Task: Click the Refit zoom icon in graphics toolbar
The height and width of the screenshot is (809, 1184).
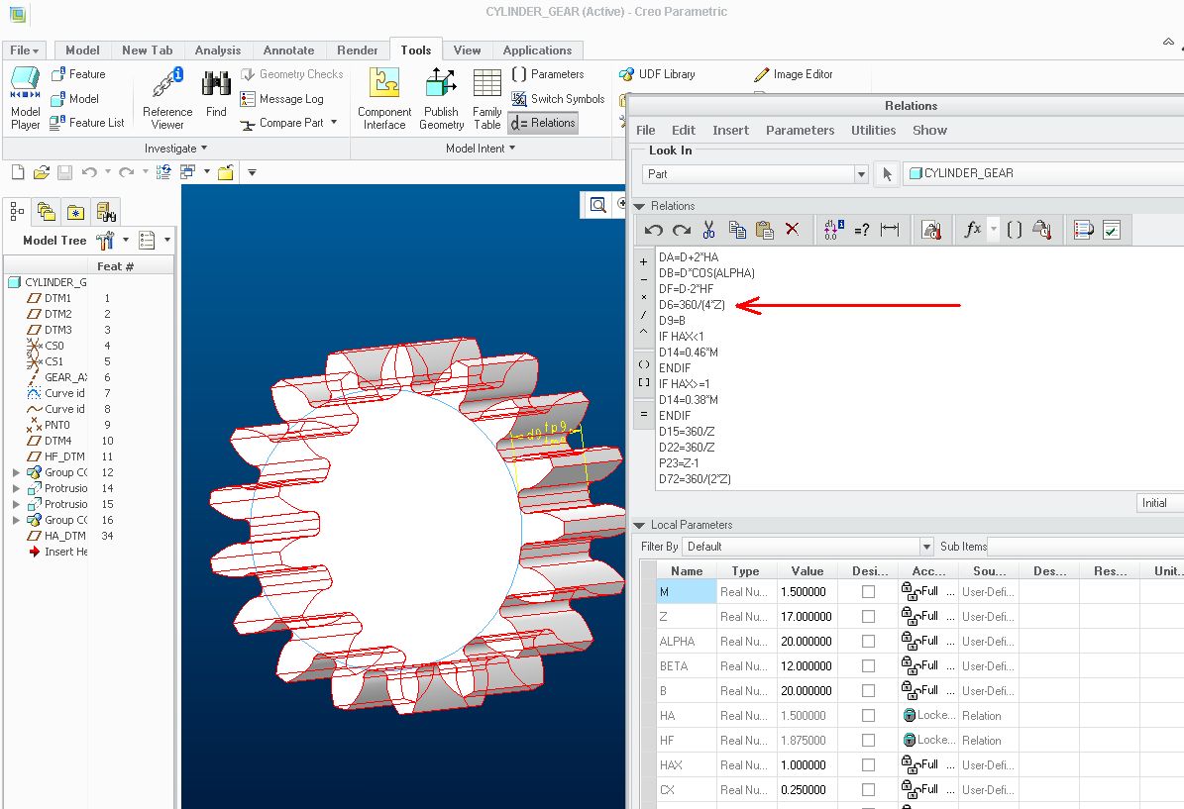Action: (598, 205)
